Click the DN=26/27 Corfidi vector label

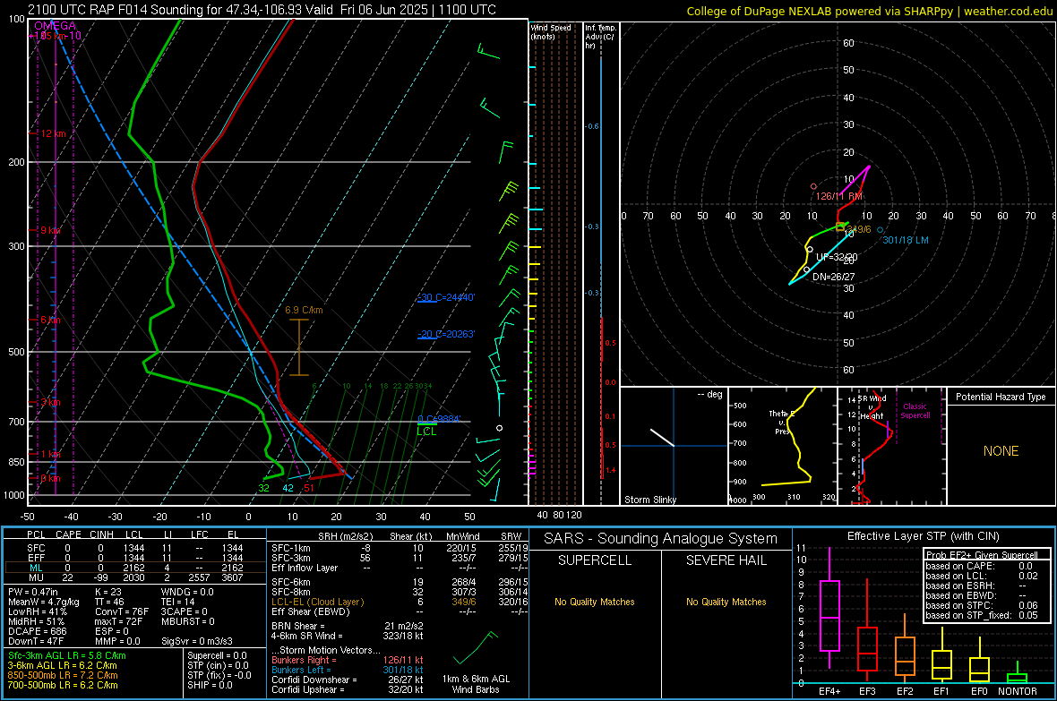point(833,277)
